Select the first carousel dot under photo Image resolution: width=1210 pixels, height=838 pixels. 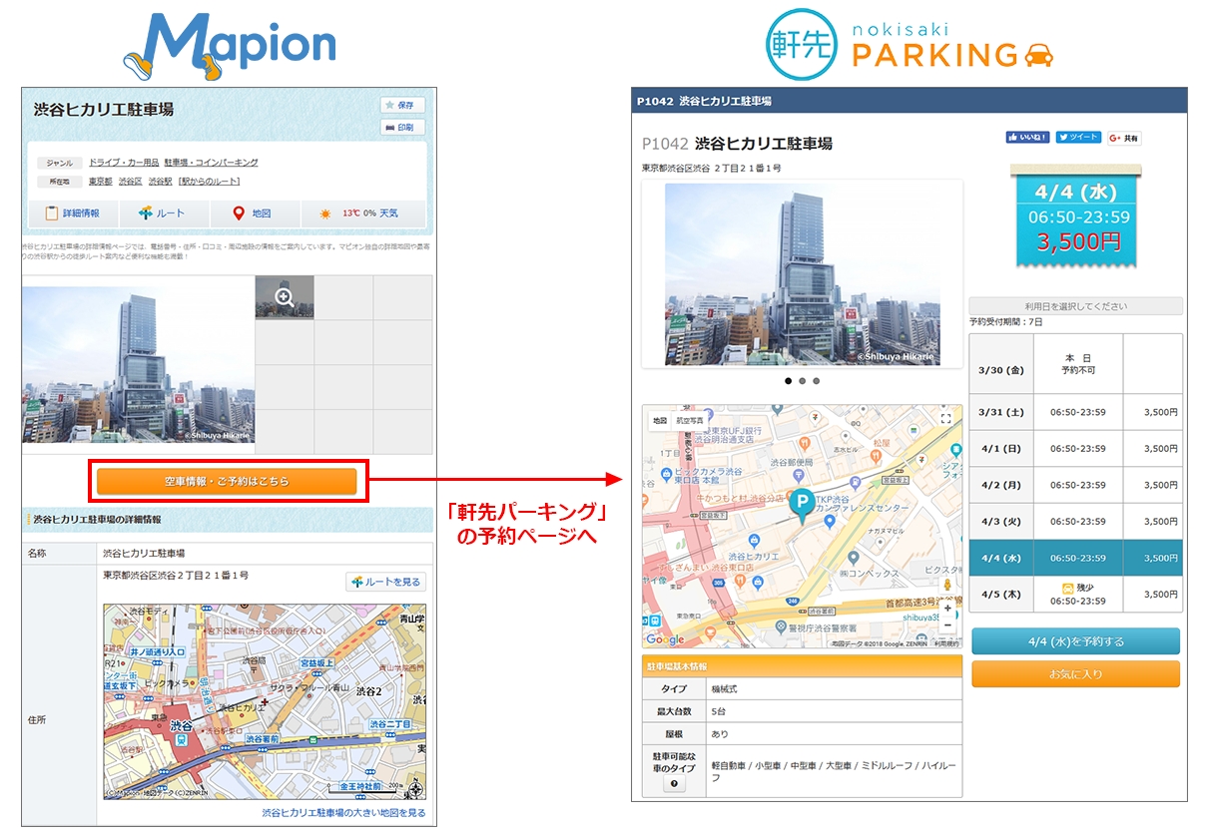click(788, 381)
